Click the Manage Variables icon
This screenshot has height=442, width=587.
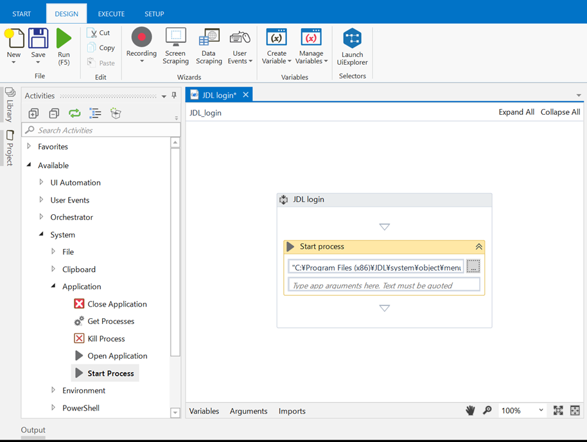pyautogui.click(x=311, y=37)
